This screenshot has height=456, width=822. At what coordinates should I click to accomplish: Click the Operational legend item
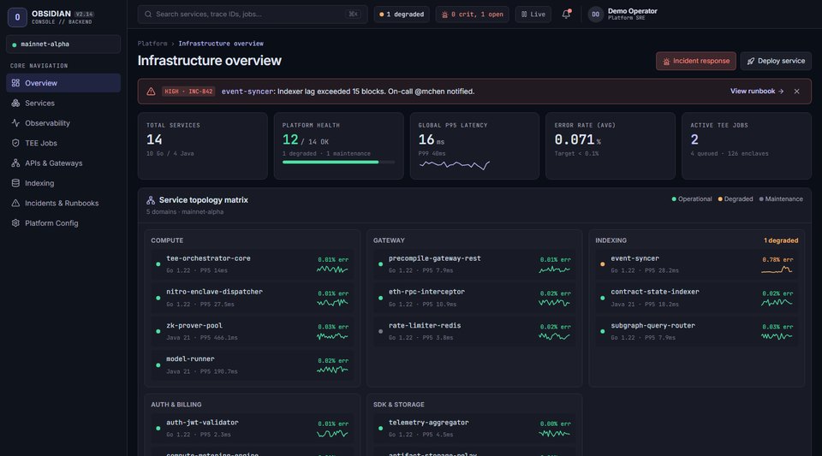[692, 199]
